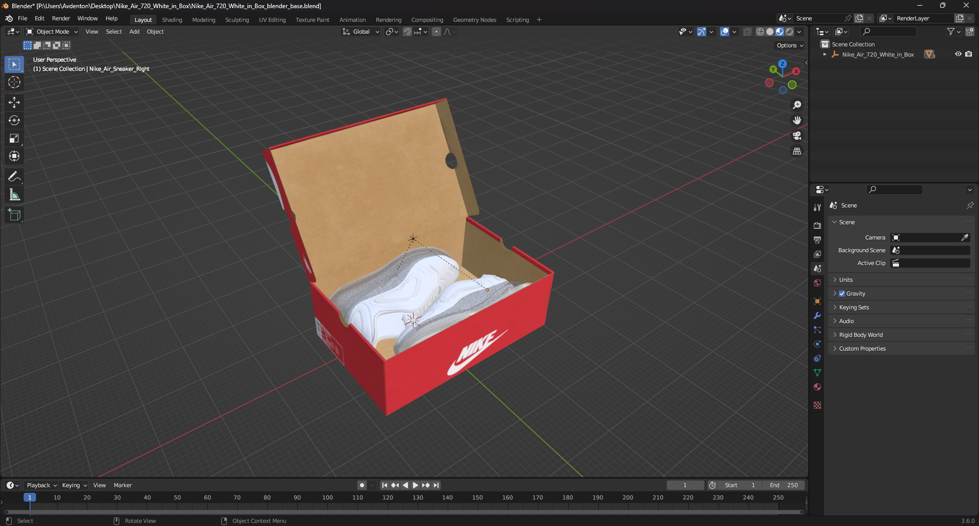Open the Physics properties tab
The image size is (979, 526).
coord(817,344)
